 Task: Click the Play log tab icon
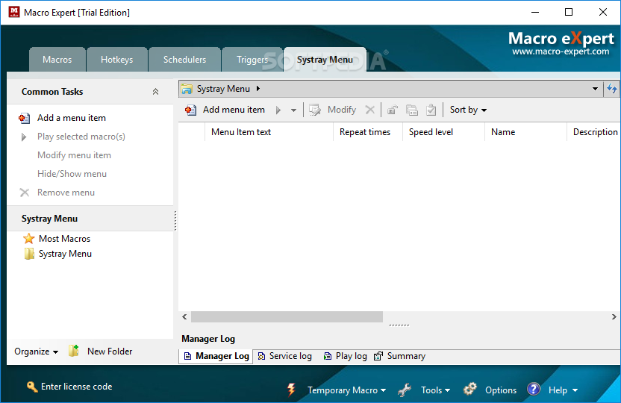pos(328,356)
